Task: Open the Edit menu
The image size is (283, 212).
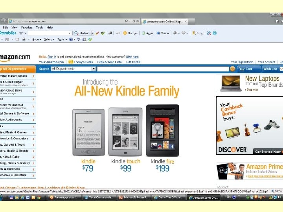Action: click(5, 27)
